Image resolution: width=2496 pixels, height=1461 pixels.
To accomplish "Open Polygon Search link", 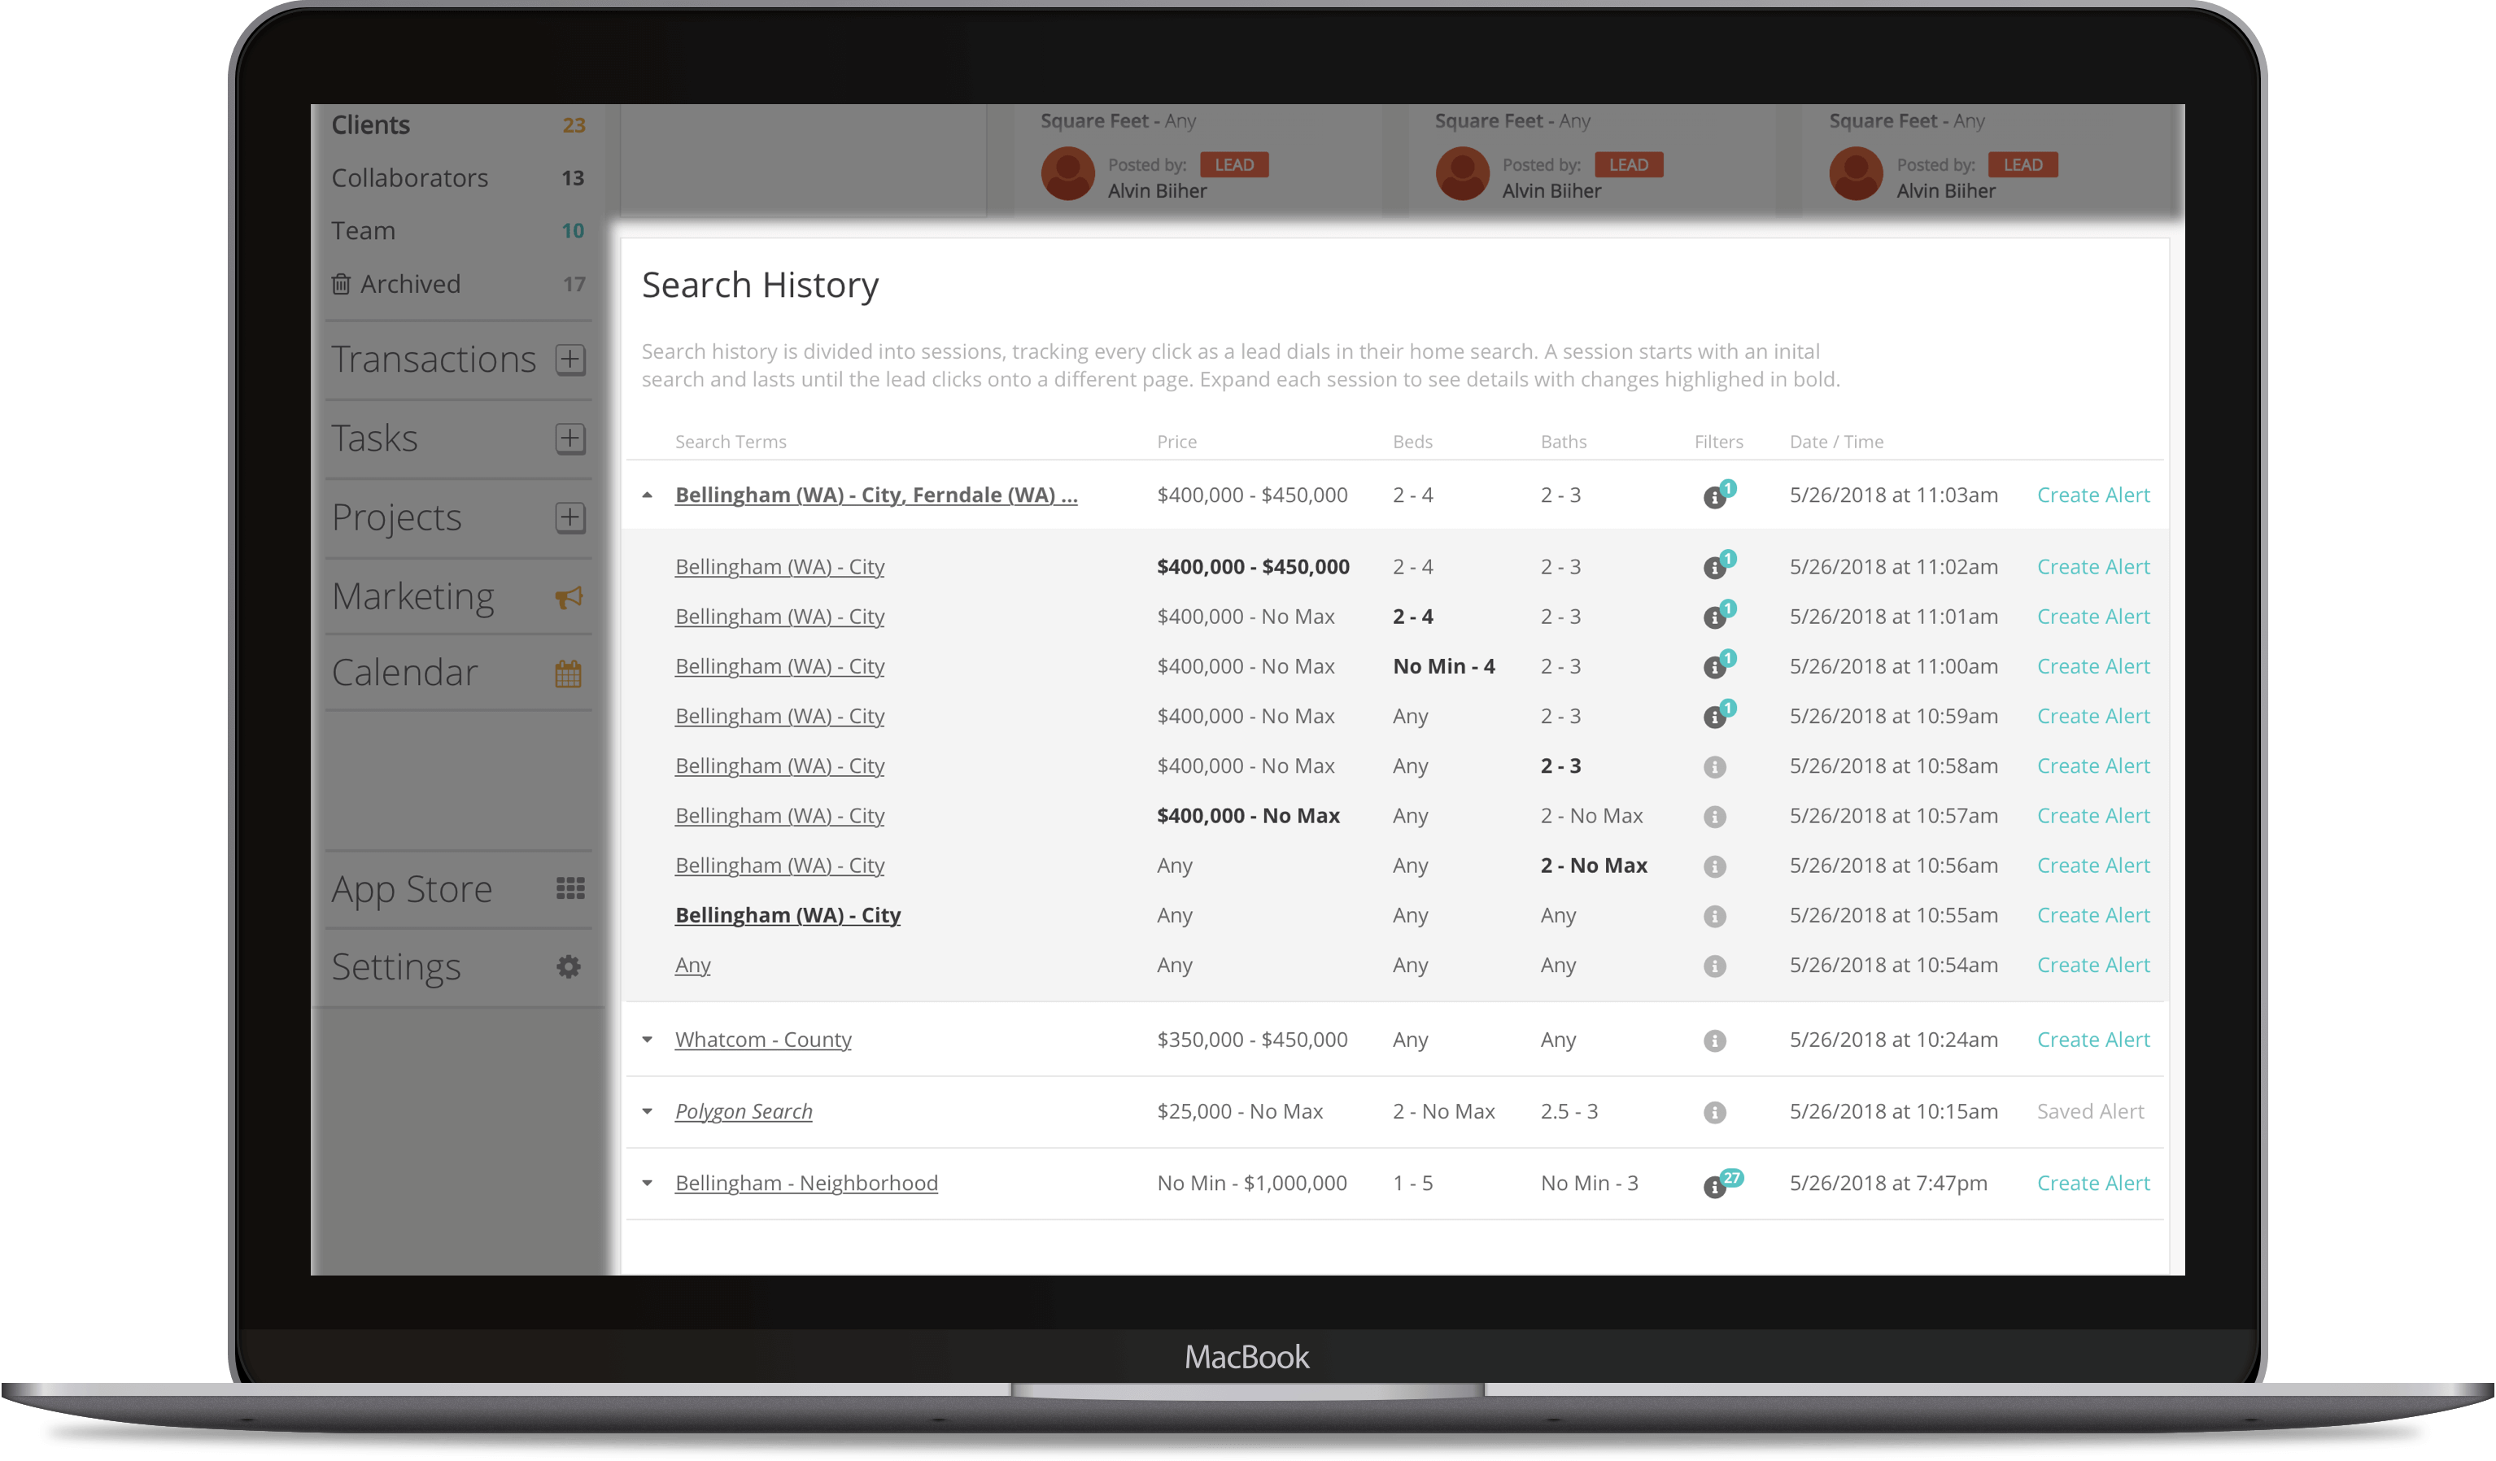I will pyautogui.click(x=743, y=1111).
